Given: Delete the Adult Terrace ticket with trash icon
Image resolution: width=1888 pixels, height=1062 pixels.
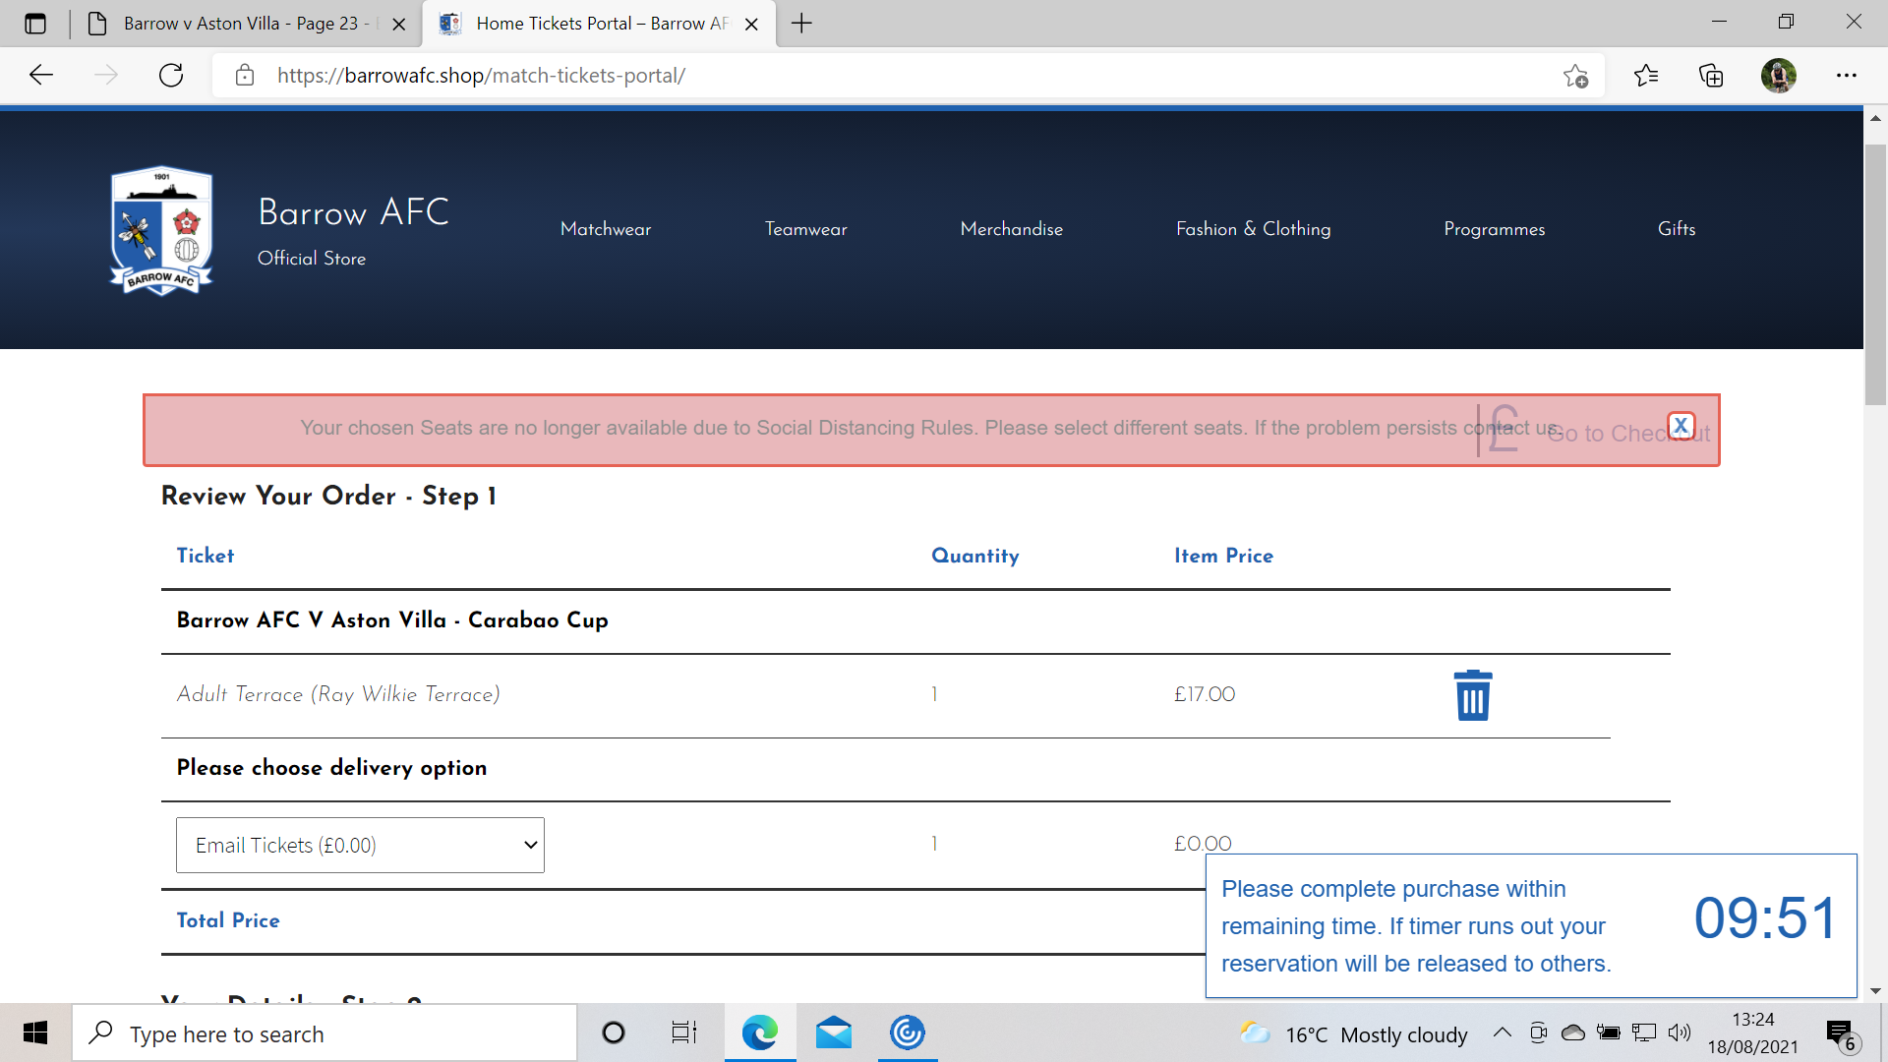Looking at the screenshot, I should (1472, 695).
